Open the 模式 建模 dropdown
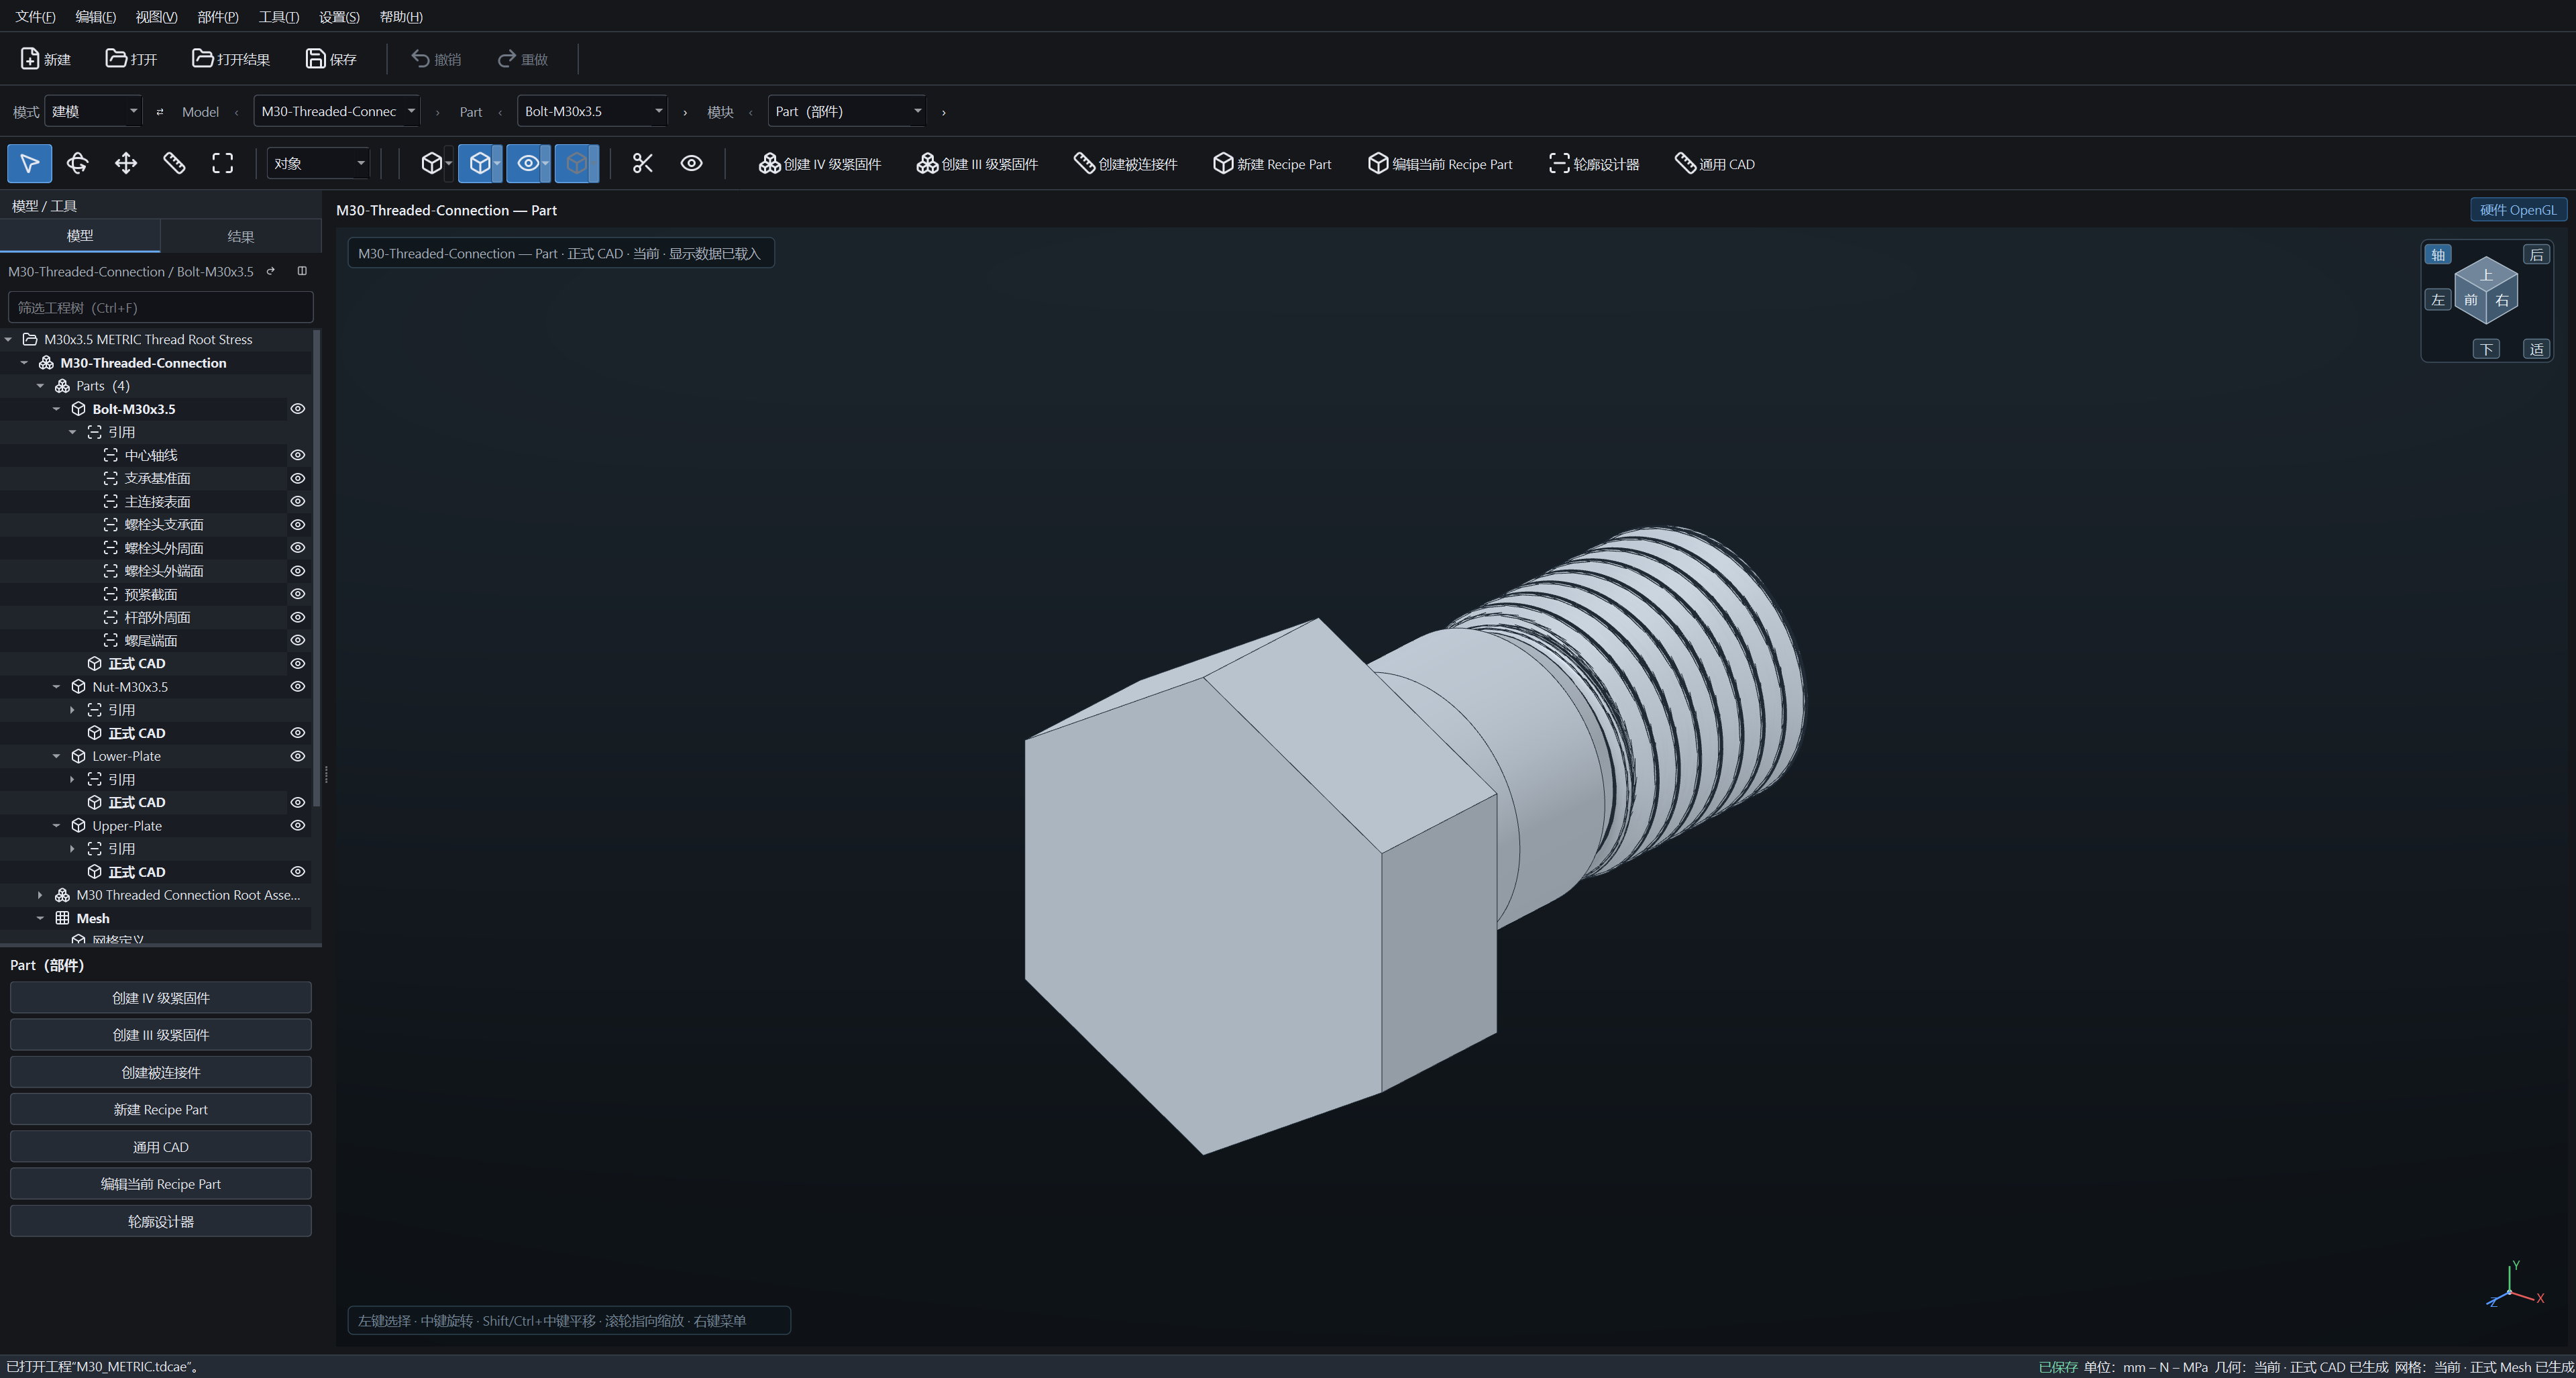 94,111
